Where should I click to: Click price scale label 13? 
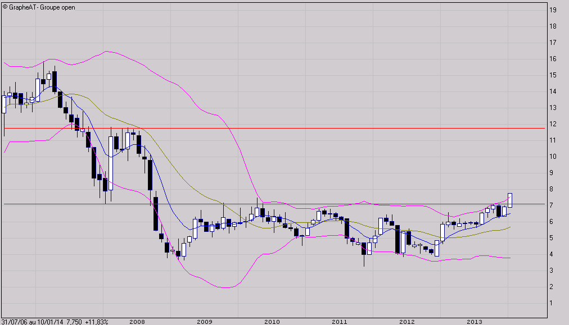553,108
